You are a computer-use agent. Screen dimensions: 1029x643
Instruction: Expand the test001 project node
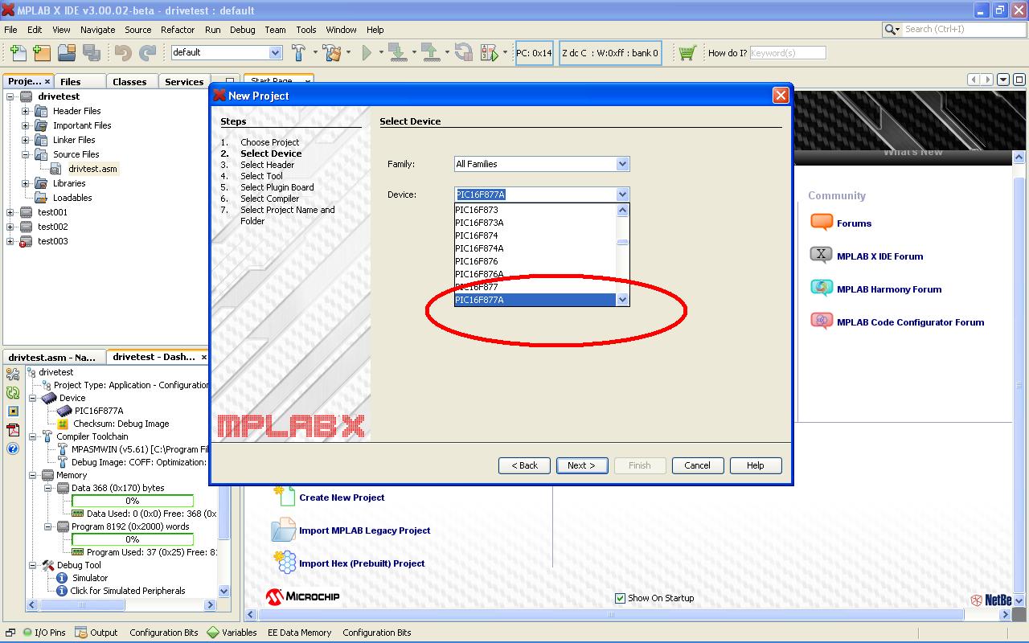coord(10,212)
